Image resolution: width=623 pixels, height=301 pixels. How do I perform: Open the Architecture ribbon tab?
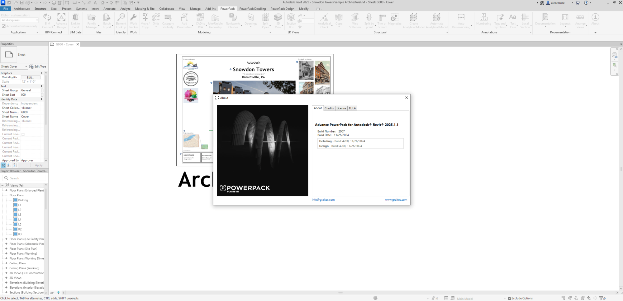(x=22, y=9)
